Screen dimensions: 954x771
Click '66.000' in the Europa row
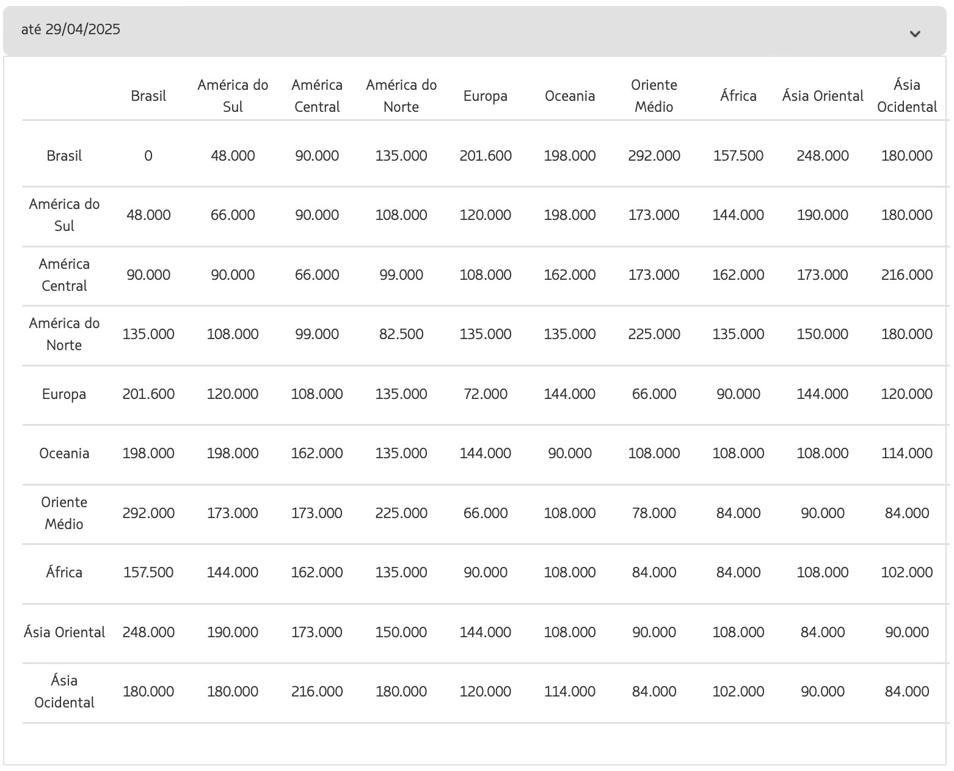pyautogui.click(x=654, y=394)
